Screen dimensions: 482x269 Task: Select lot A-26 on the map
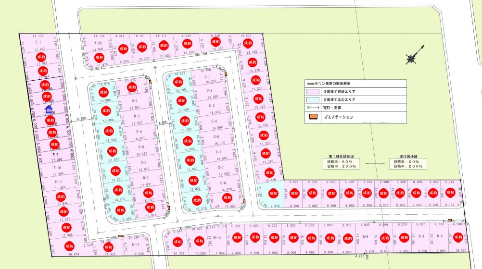98,43
